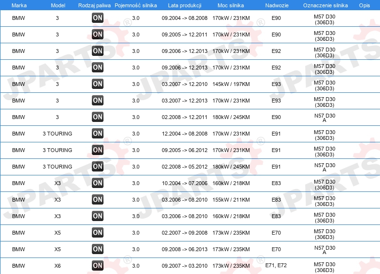This screenshot has width=380, height=274.
Task: Click the Moc silnika column header
Action: tap(231, 5)
